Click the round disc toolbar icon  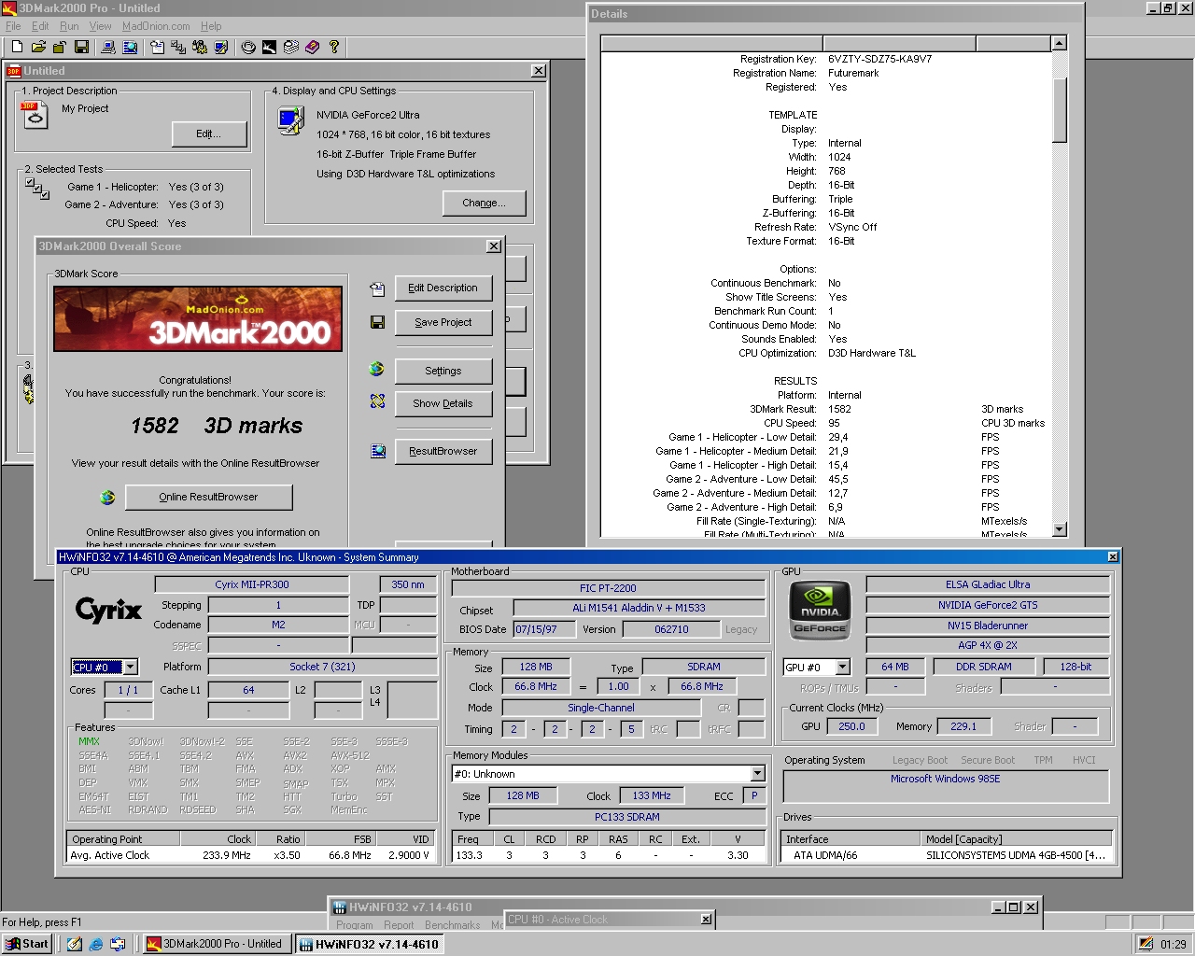(x=248, y=47)
